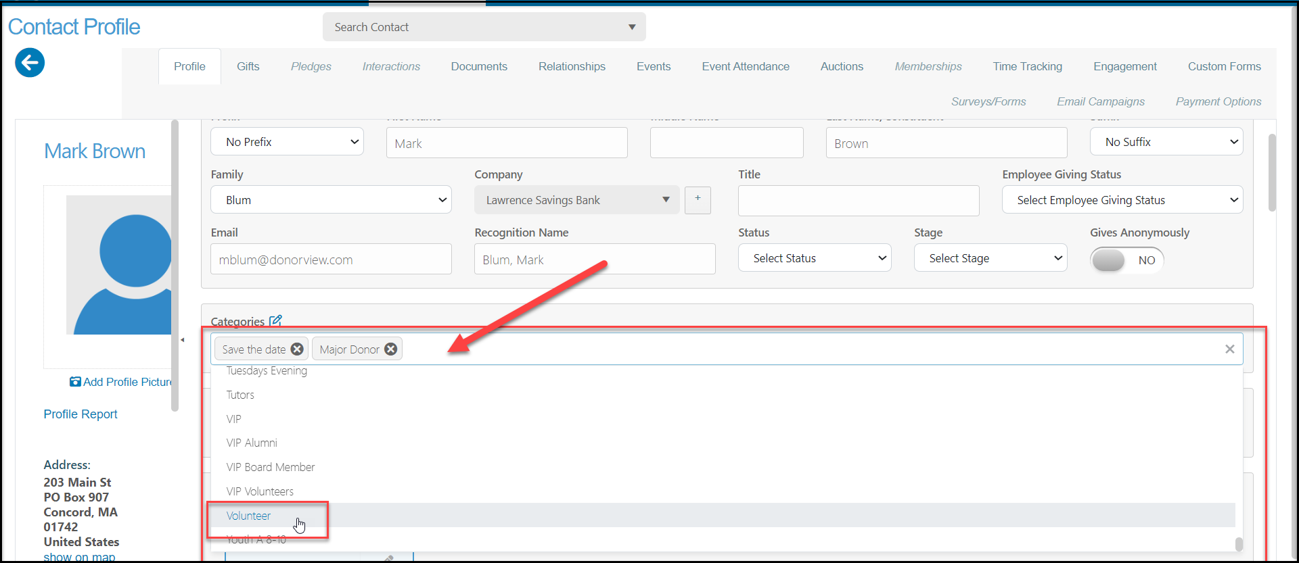
Task: Click the Categories edit pencil icon
Action: click(x=275, y=321)
